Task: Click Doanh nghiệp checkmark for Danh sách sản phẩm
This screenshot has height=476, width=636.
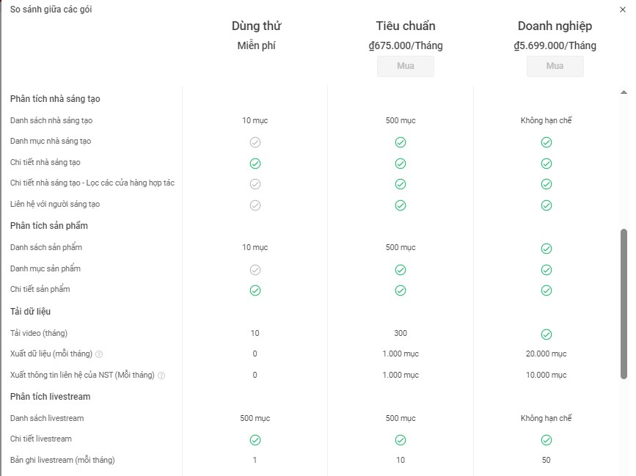Action: point(547,249)
